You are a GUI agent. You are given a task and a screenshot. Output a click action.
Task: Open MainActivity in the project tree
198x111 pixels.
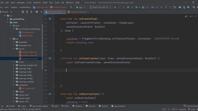pos(27,36)
